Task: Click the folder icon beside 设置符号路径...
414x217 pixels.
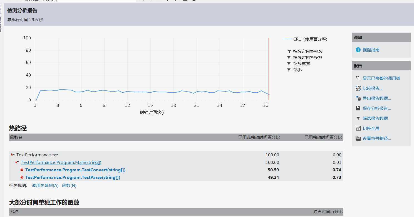Action: (358, 139)
